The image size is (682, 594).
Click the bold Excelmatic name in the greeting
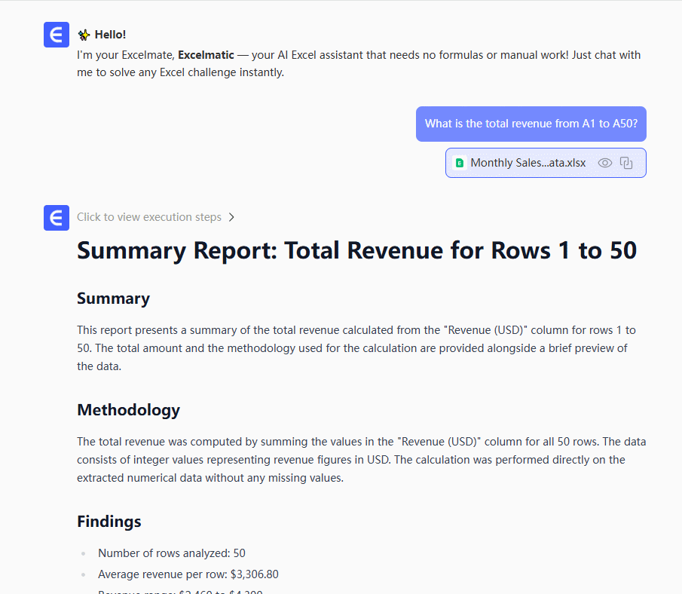(204, 55)
